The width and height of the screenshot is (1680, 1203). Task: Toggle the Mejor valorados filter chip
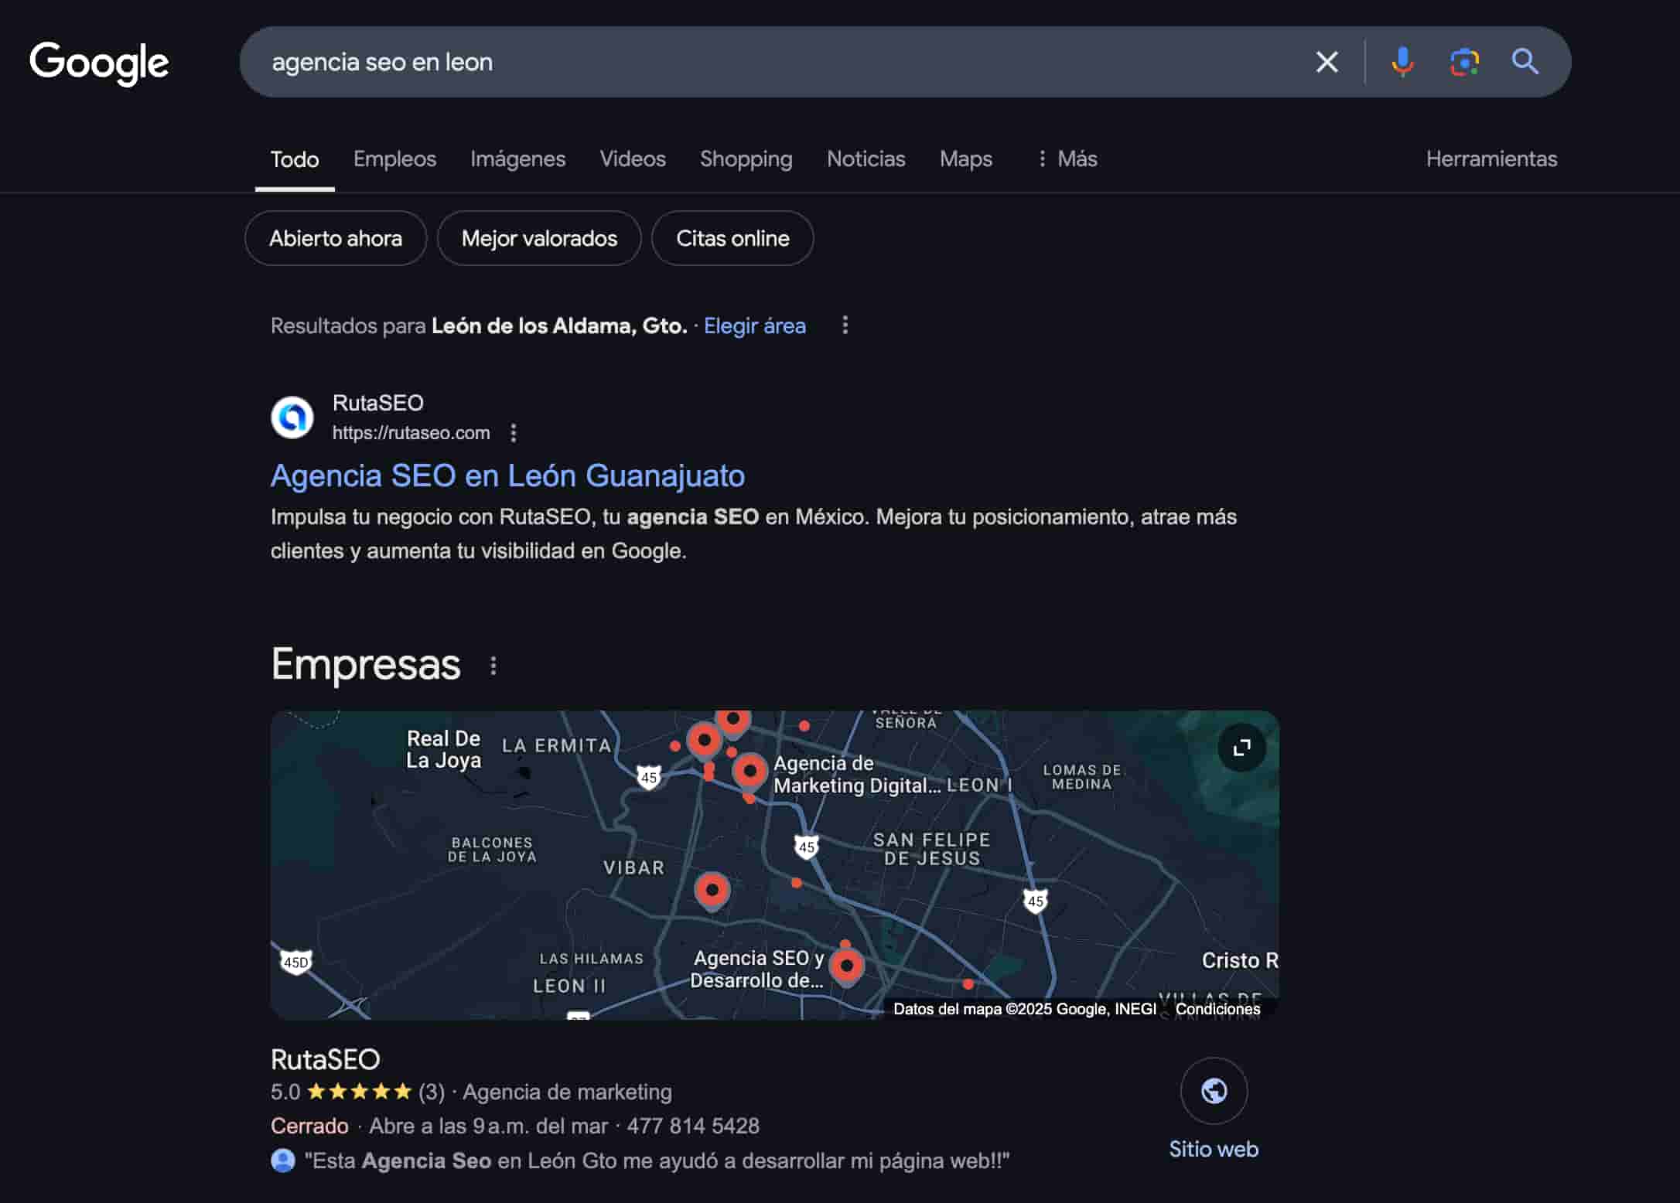point(539,238)
